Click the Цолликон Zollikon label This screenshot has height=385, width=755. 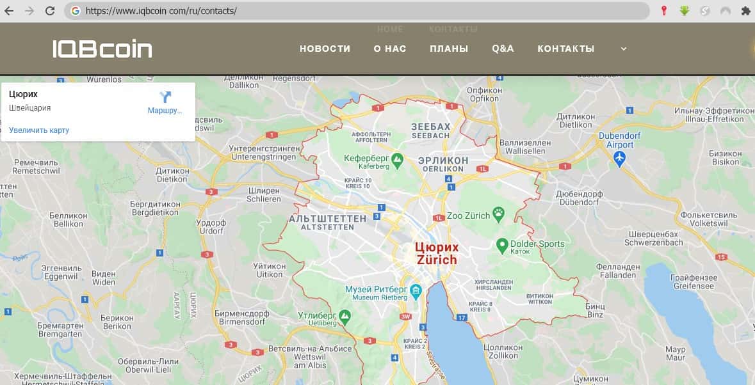(503, 351)
